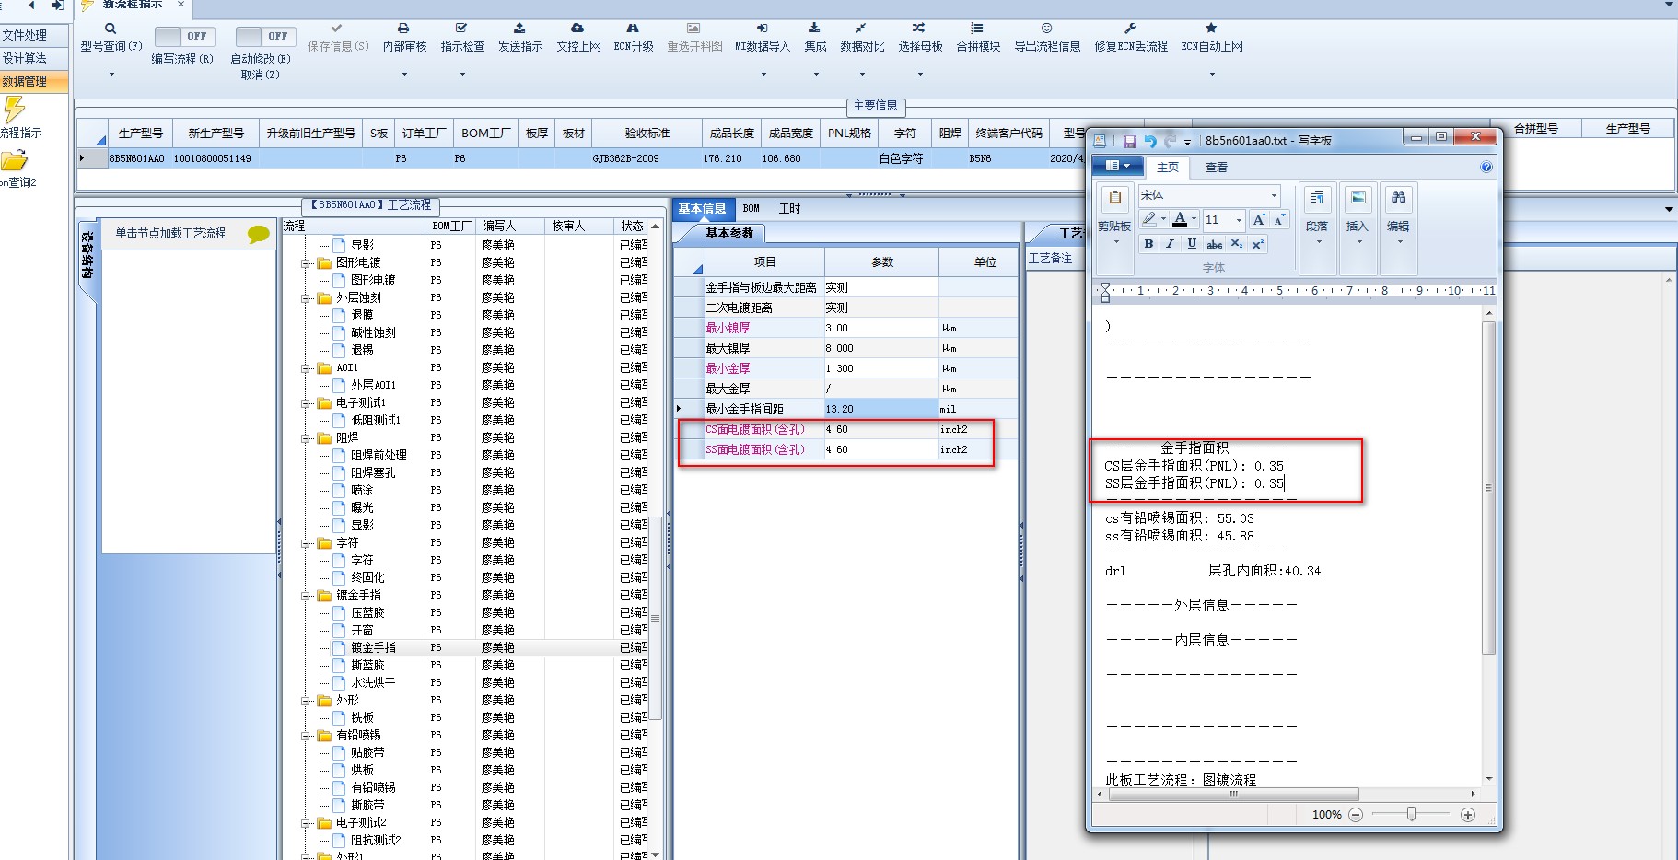Select the 基本信息 tab

702,209
